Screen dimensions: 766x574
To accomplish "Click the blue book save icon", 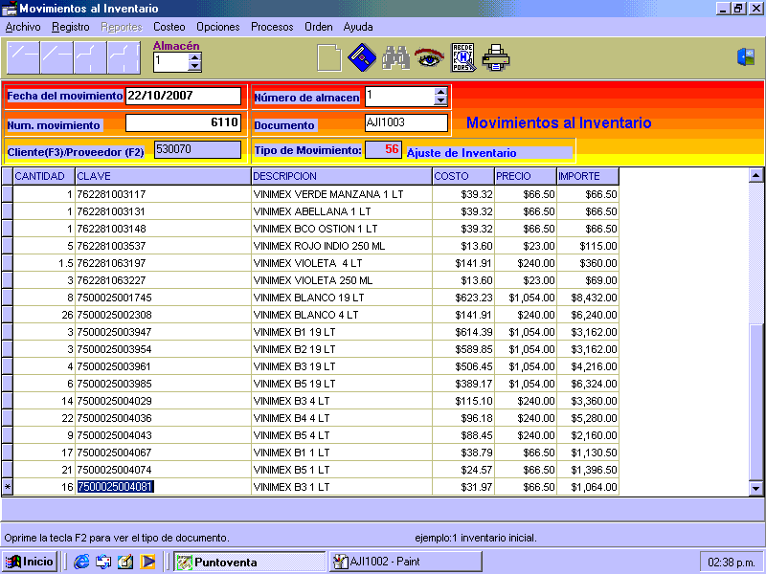I will 361,58.
